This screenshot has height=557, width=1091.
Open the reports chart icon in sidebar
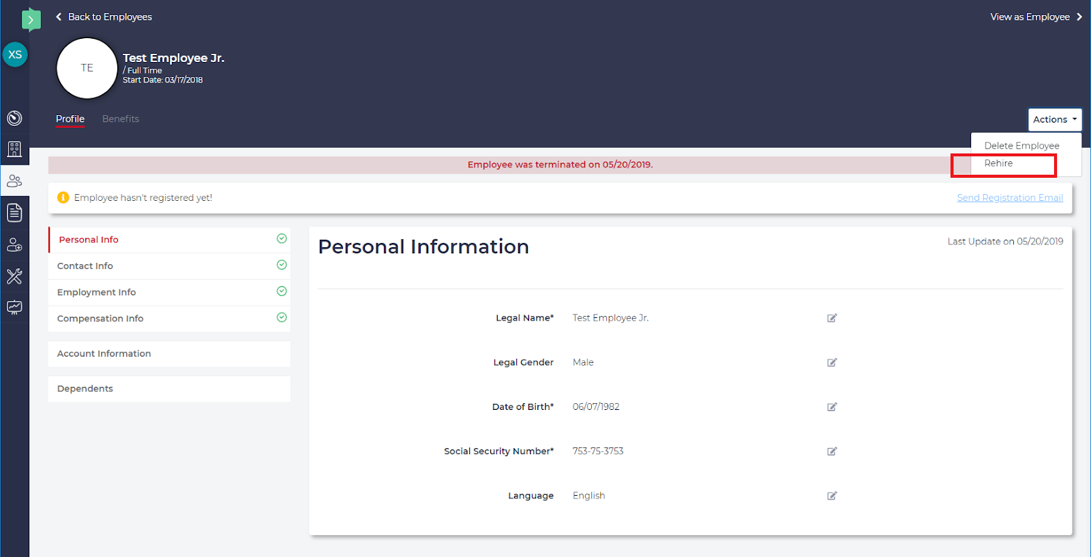[x=14, y=307]
